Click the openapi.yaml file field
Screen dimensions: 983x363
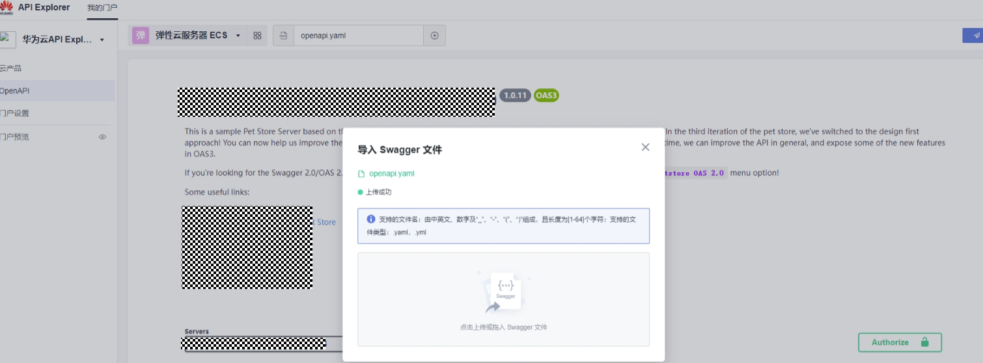pyautogui.click(x=358, y=36)
